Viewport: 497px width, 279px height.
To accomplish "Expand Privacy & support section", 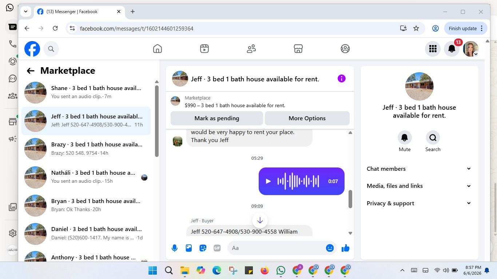I will [420, 203].
